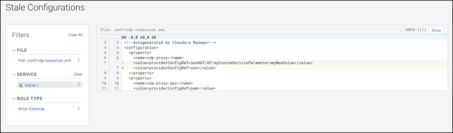Click the plus marker on the added line
453x133 pixels.
click(123, 68)
